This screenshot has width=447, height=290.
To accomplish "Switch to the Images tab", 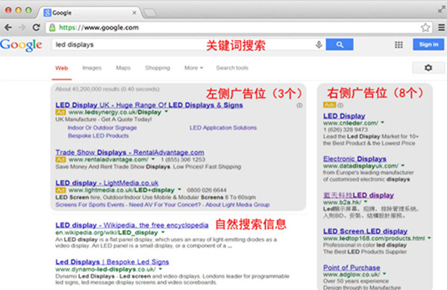I will tap(92, 68).
